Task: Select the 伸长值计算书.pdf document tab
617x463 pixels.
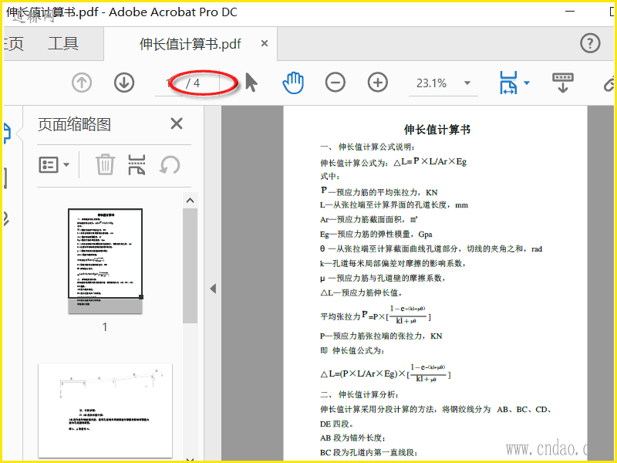Action: pos(190,44)
